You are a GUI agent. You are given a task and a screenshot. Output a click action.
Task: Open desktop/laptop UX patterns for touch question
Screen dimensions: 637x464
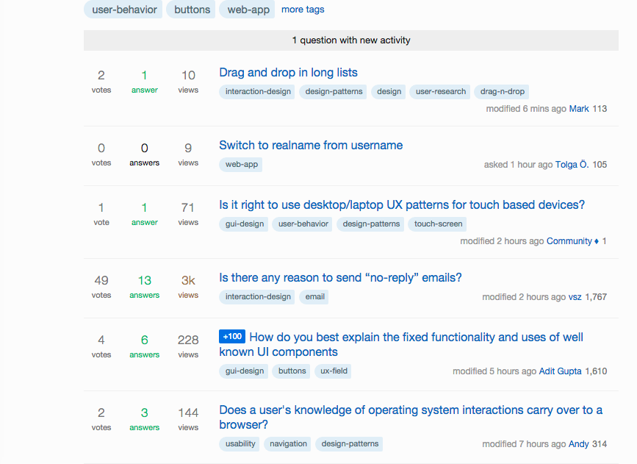pos(402,204)
